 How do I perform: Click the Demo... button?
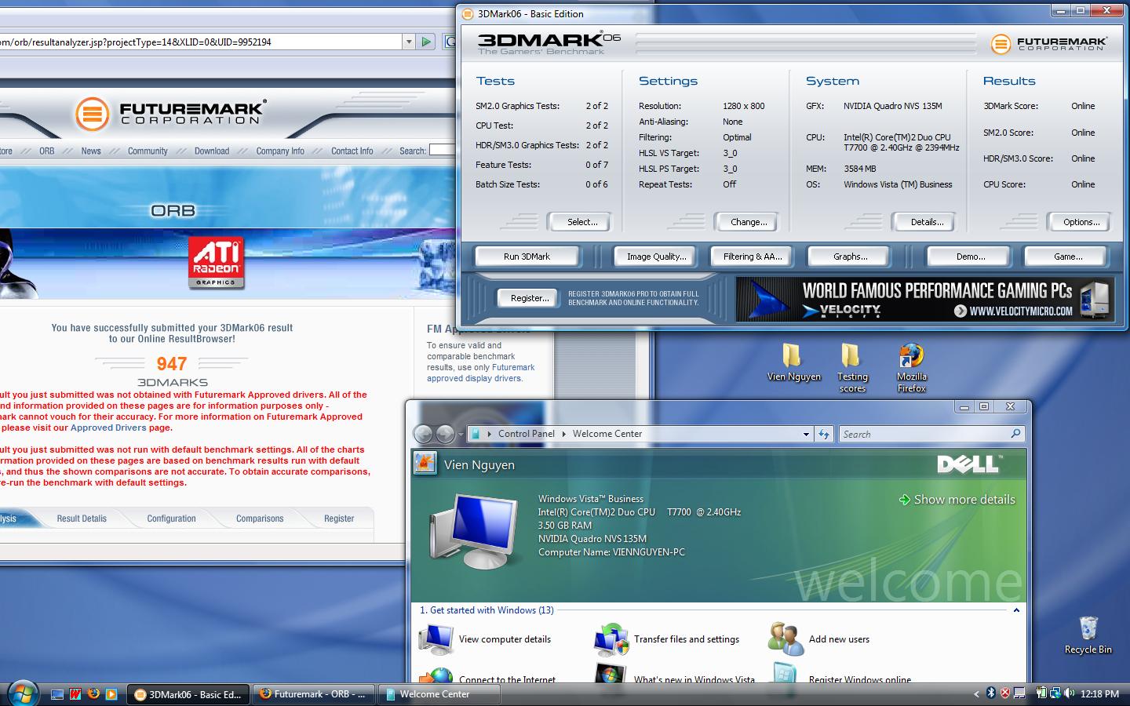pos(971,257)
